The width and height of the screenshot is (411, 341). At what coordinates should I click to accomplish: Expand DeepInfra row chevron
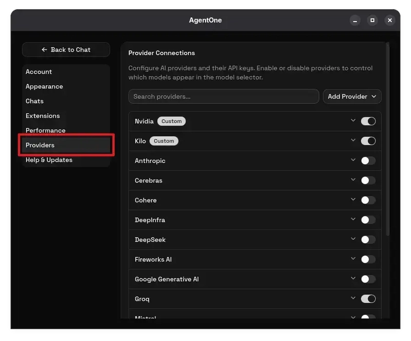pyautogui.click(x=353, y=219)
